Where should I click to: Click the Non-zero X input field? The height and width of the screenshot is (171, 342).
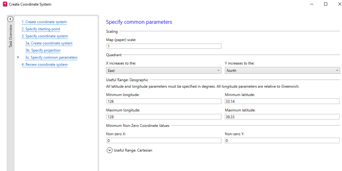pos(163,140)
